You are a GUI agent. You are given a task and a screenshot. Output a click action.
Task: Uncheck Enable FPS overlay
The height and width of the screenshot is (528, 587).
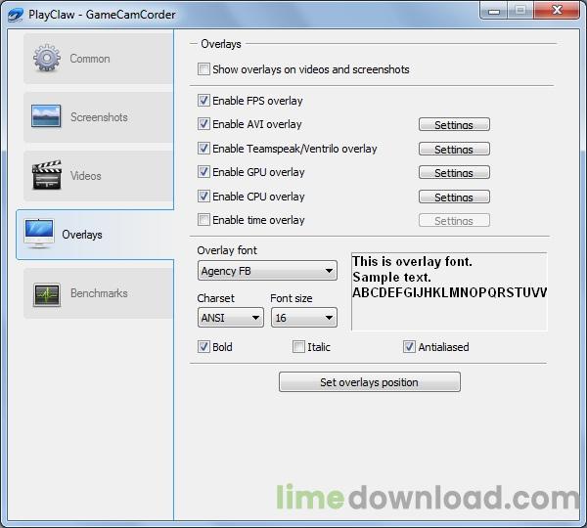[203, 101]
